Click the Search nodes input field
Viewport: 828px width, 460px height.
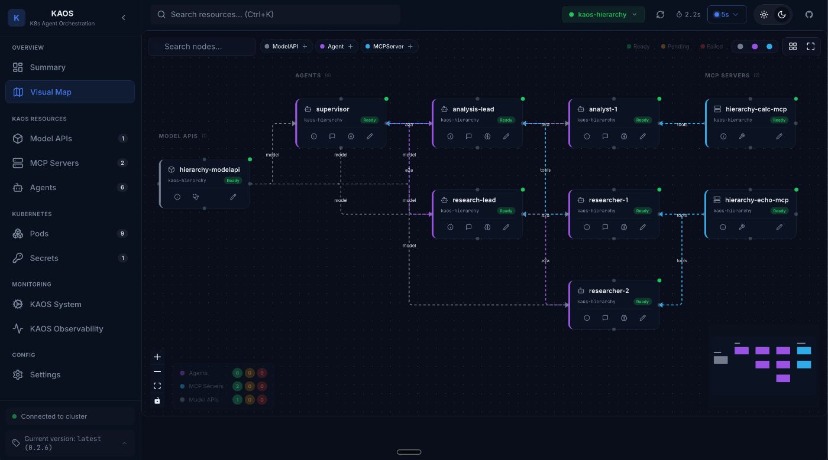pos(202,46)
